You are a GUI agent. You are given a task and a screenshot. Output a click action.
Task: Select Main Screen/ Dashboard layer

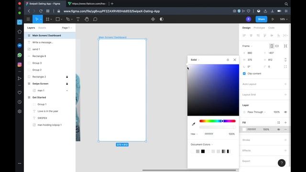pyautogui.click(x=50, y=35)
